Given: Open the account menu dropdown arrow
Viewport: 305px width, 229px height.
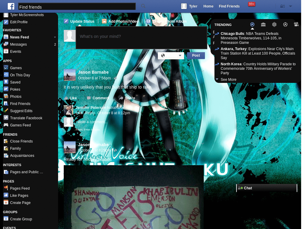Looking at the screenshot, I should pyautogui.click(x=290, y=6).
